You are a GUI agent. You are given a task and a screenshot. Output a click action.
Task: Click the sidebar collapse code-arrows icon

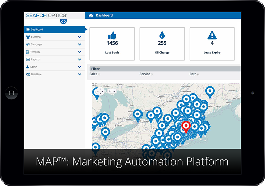coord(63,21)
